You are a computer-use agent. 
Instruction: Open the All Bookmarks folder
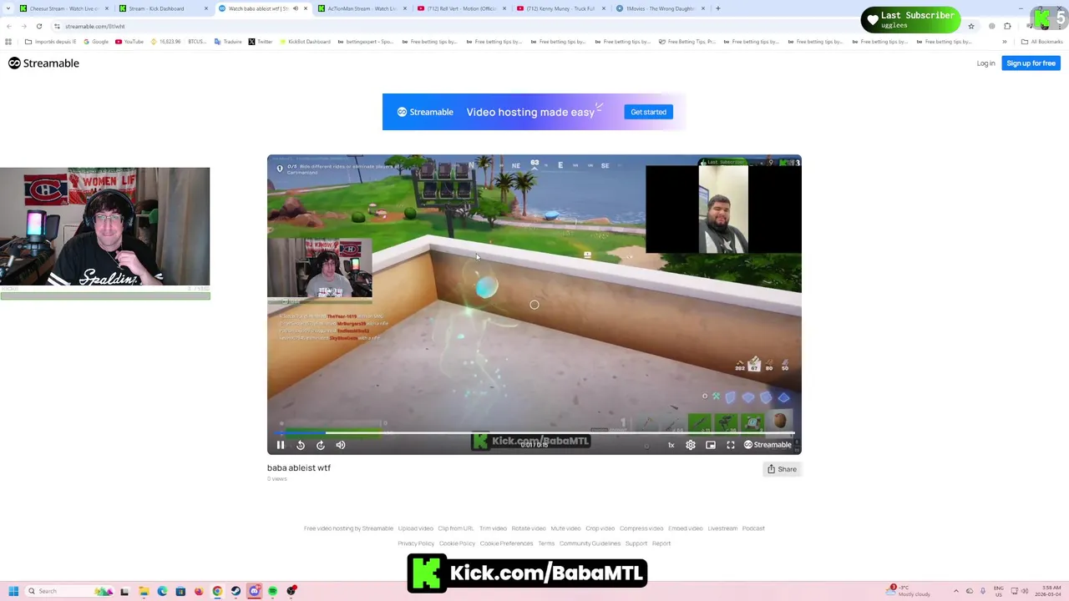coord(1041,42)
